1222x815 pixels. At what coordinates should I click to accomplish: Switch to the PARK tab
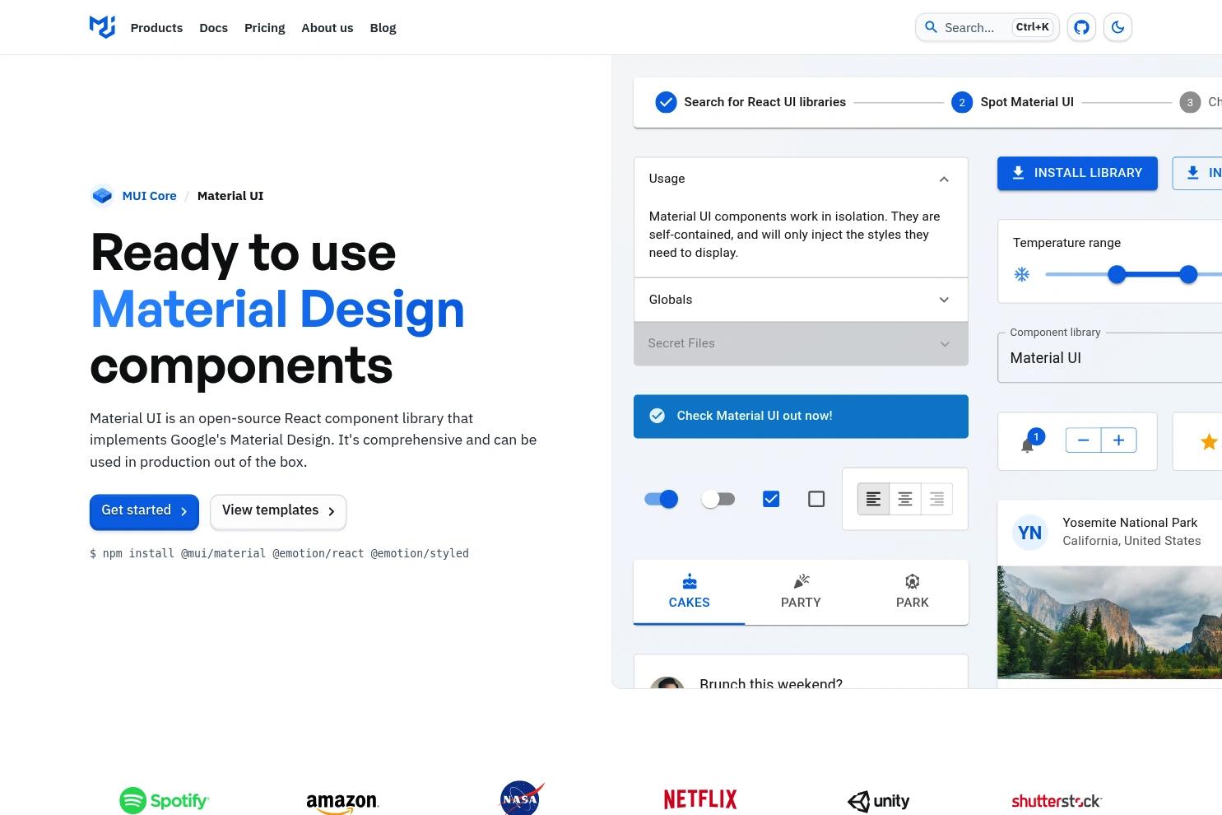(912, 592)
